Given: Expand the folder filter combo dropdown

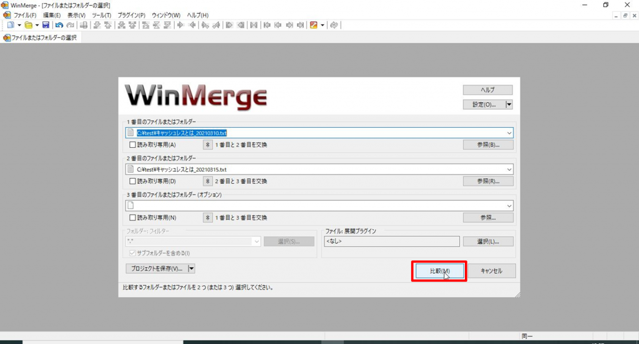Looking at the screenshot, I should click(256, 241).
